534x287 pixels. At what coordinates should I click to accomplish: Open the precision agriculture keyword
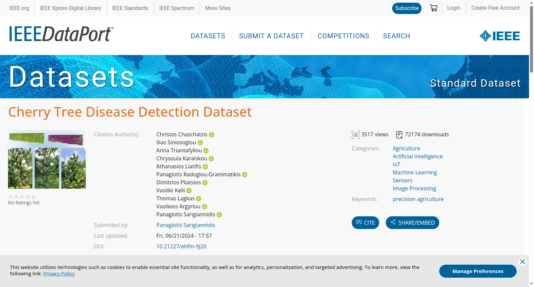click(418, 199)
